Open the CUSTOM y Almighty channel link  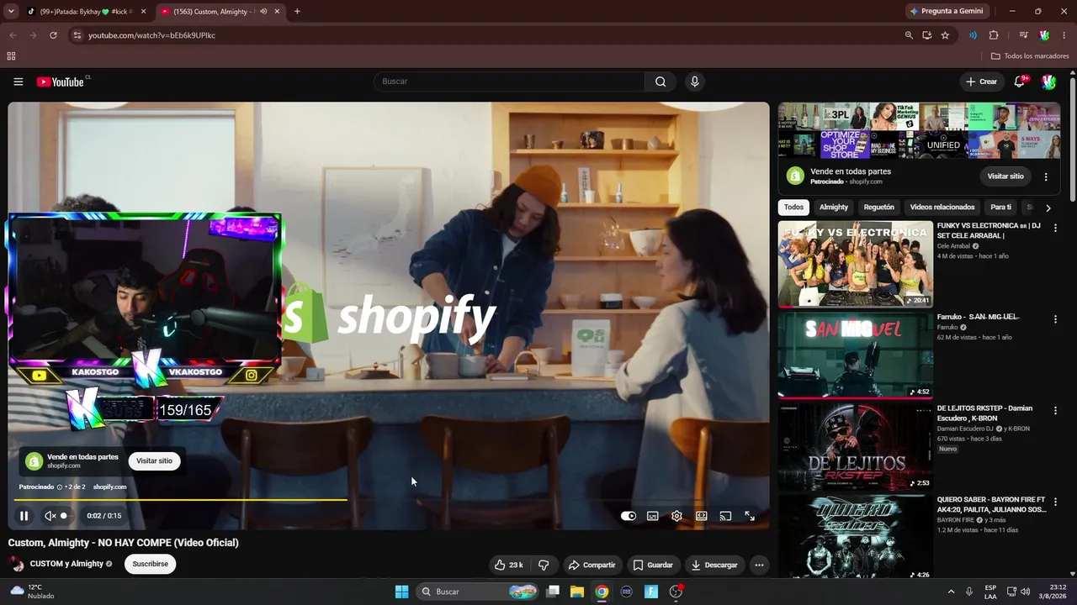(66, 564)
